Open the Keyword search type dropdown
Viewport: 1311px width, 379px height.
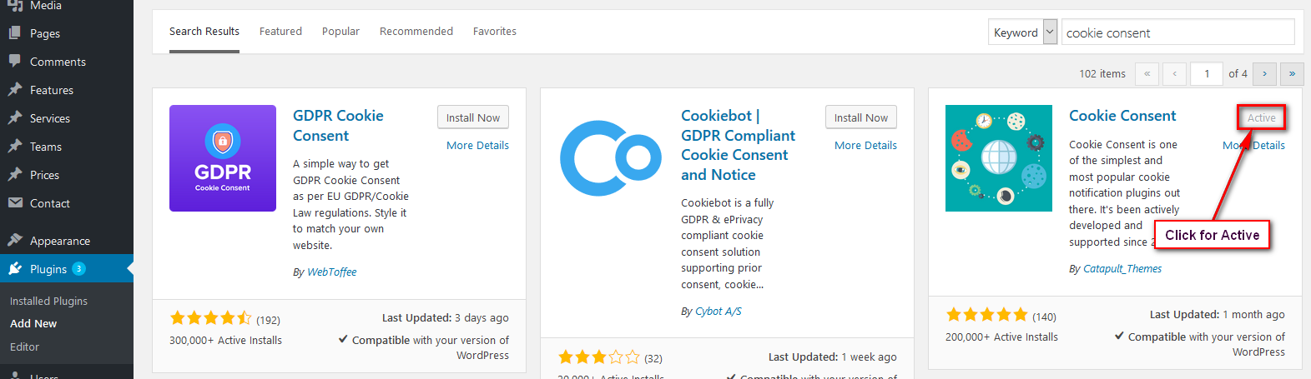(x=1023, y=32)
